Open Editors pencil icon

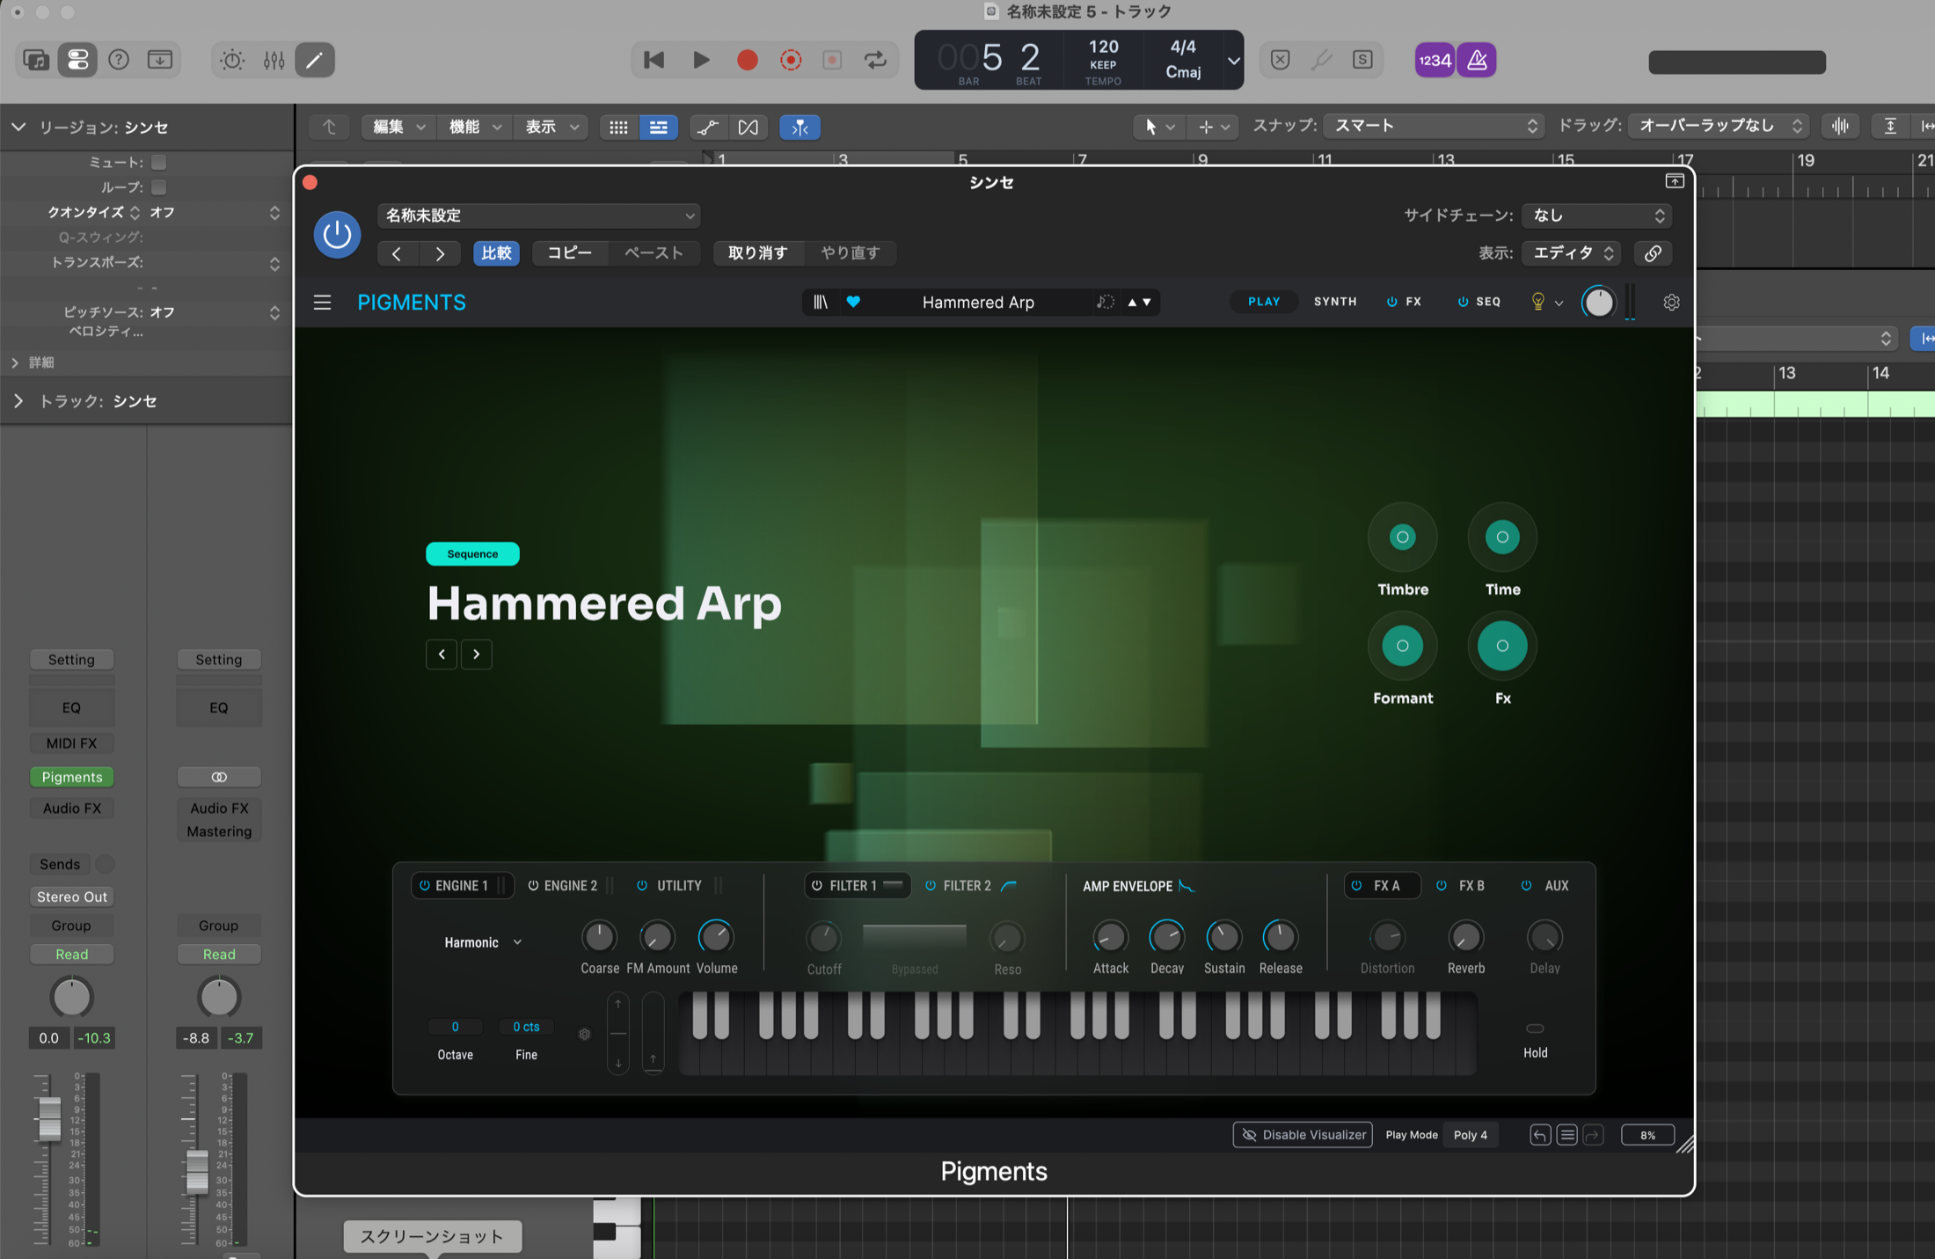[314, 60]
